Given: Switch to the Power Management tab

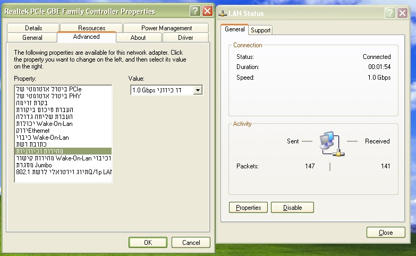Looking at the screenshot, I should [x=166, y=28].
